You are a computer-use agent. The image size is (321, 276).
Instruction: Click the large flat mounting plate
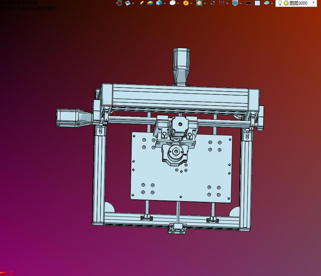point(181,180)
